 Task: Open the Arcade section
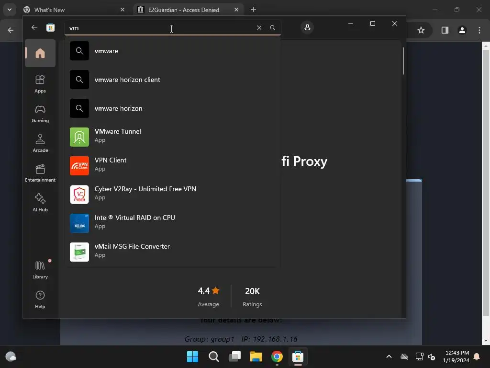click(x=40, y=143)
